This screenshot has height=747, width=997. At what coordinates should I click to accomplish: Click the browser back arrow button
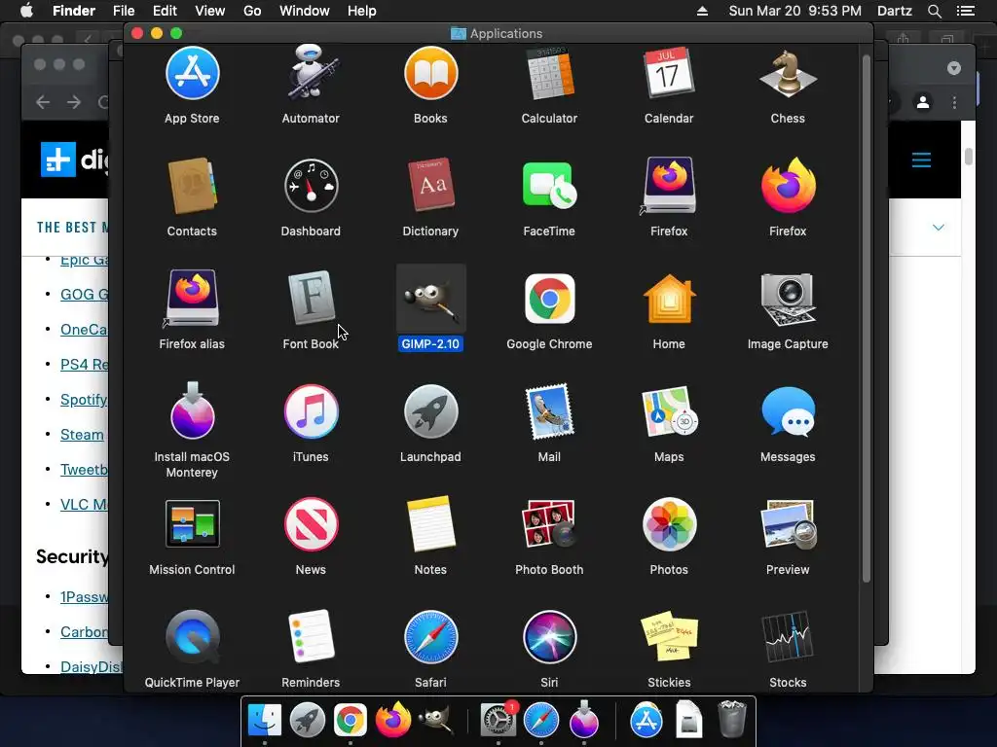[x=43, y=102]
